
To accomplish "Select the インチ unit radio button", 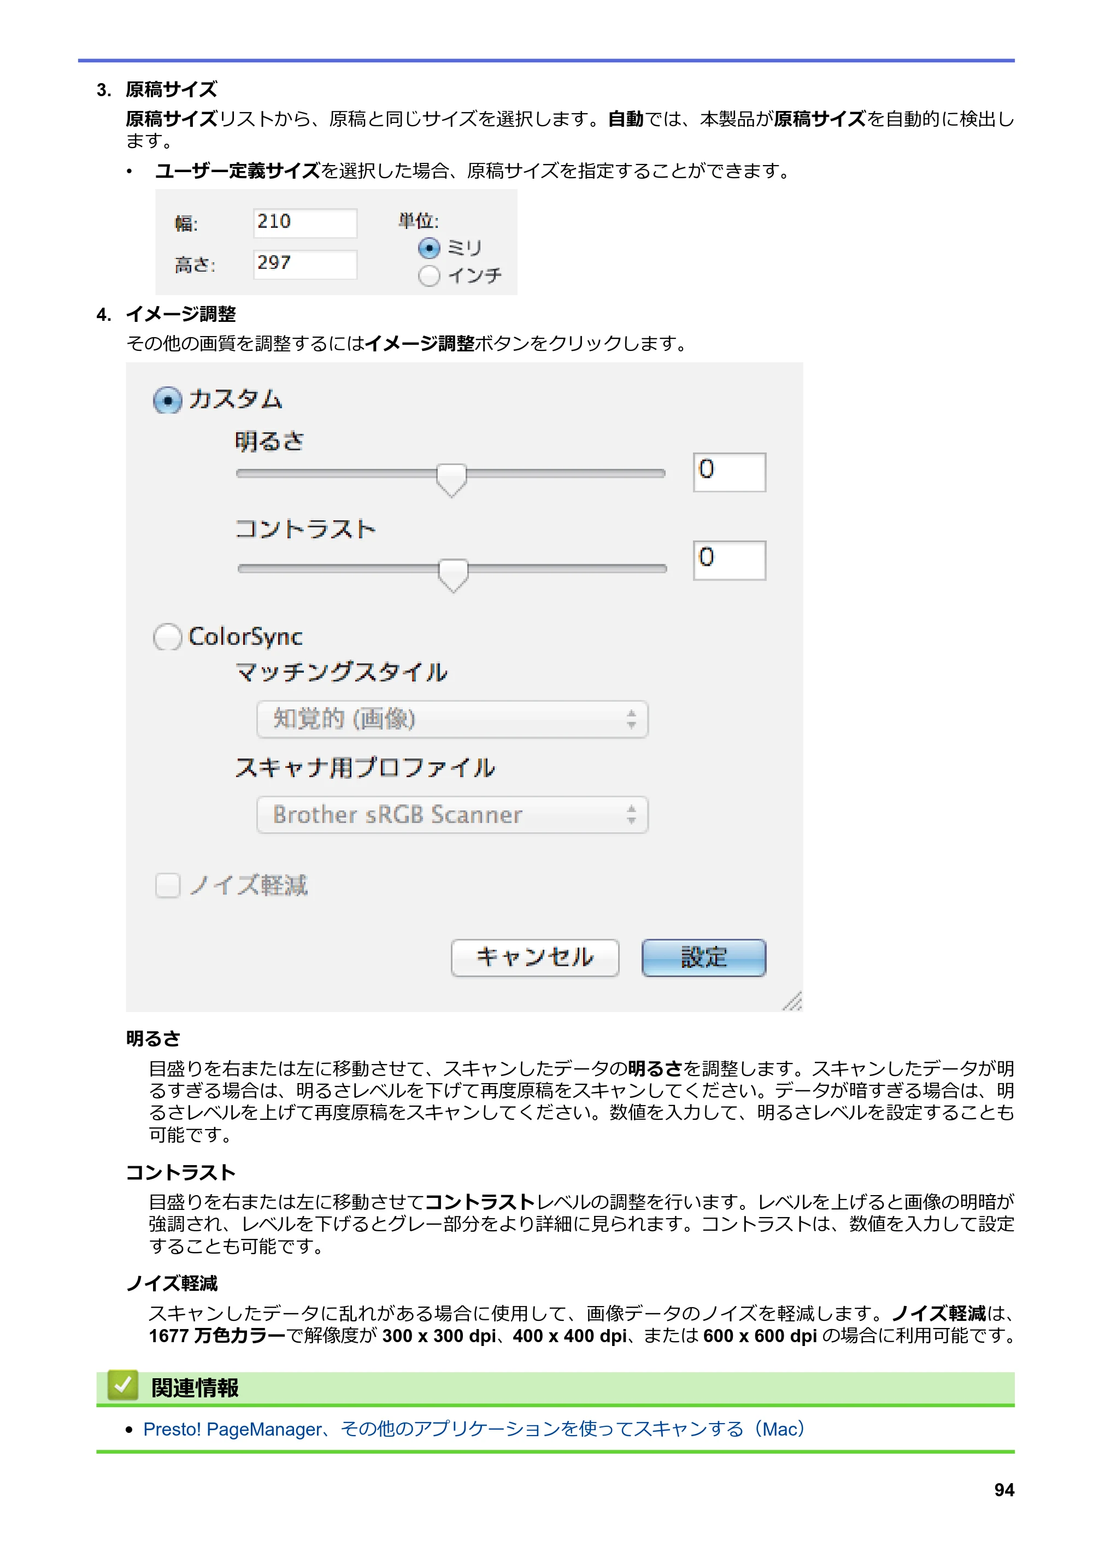I will click(428, 275).
